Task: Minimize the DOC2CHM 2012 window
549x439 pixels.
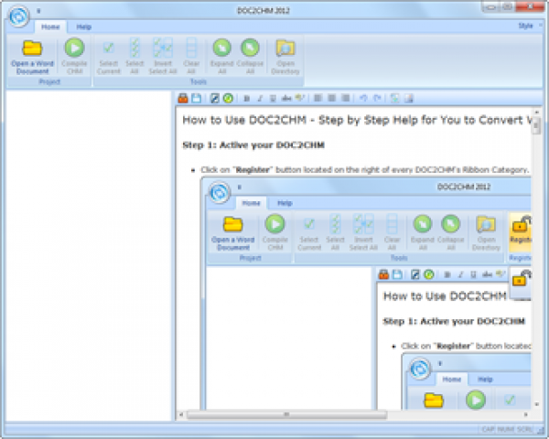Action: 490,6
